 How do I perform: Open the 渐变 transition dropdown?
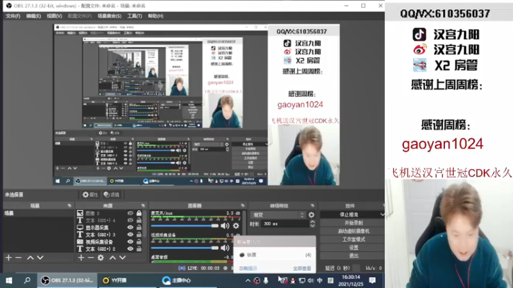[278, 215]
